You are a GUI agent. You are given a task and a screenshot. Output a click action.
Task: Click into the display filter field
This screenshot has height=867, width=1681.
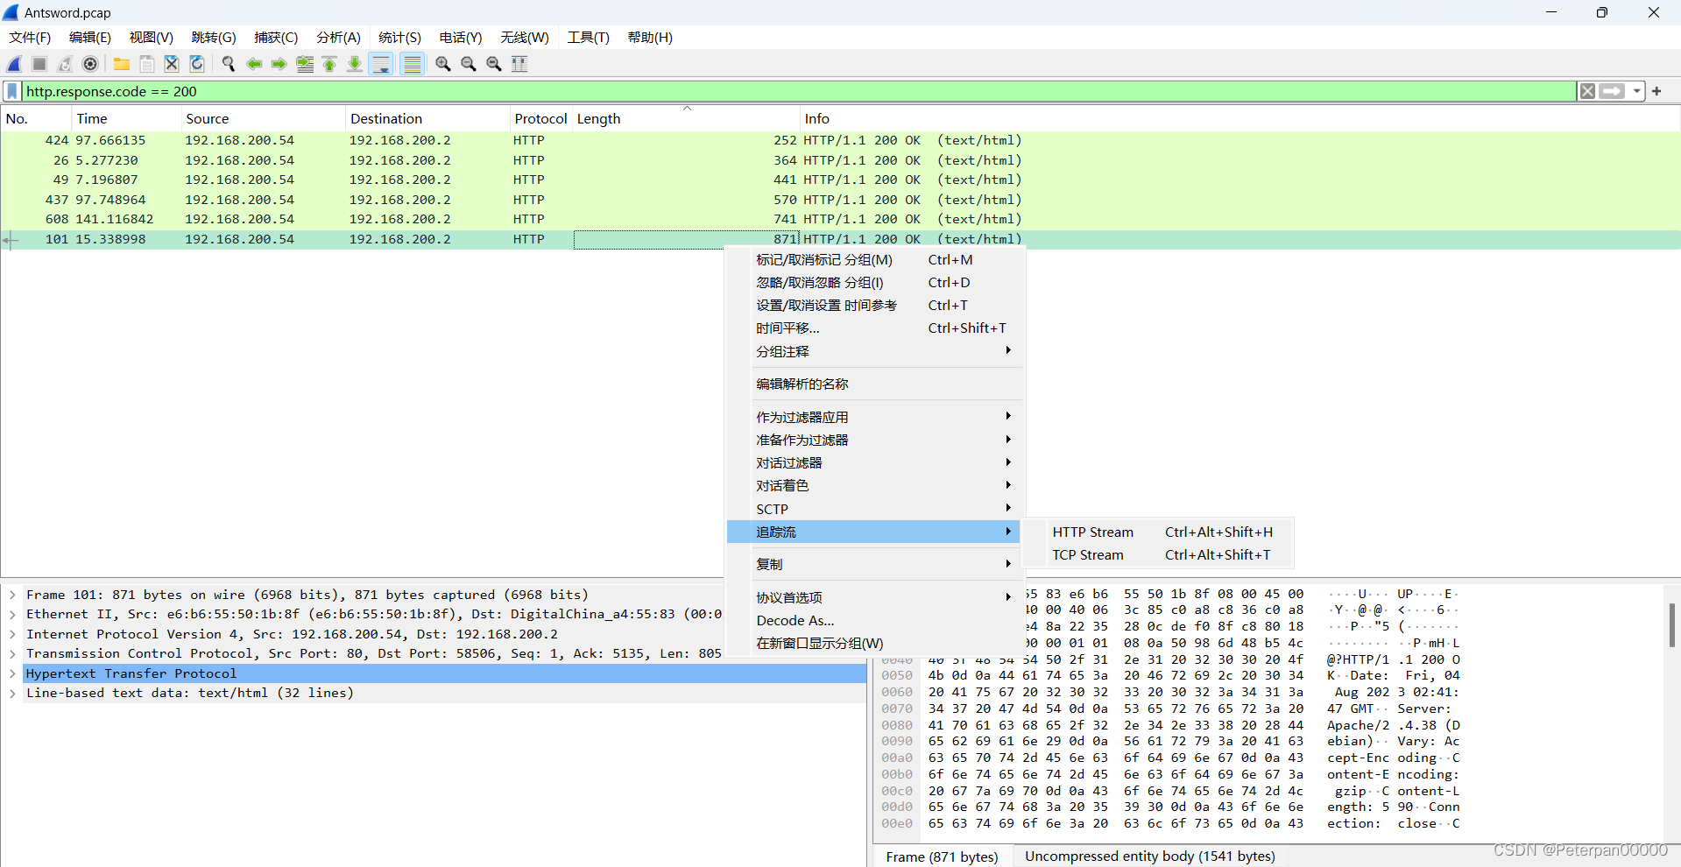coord(799,91)
